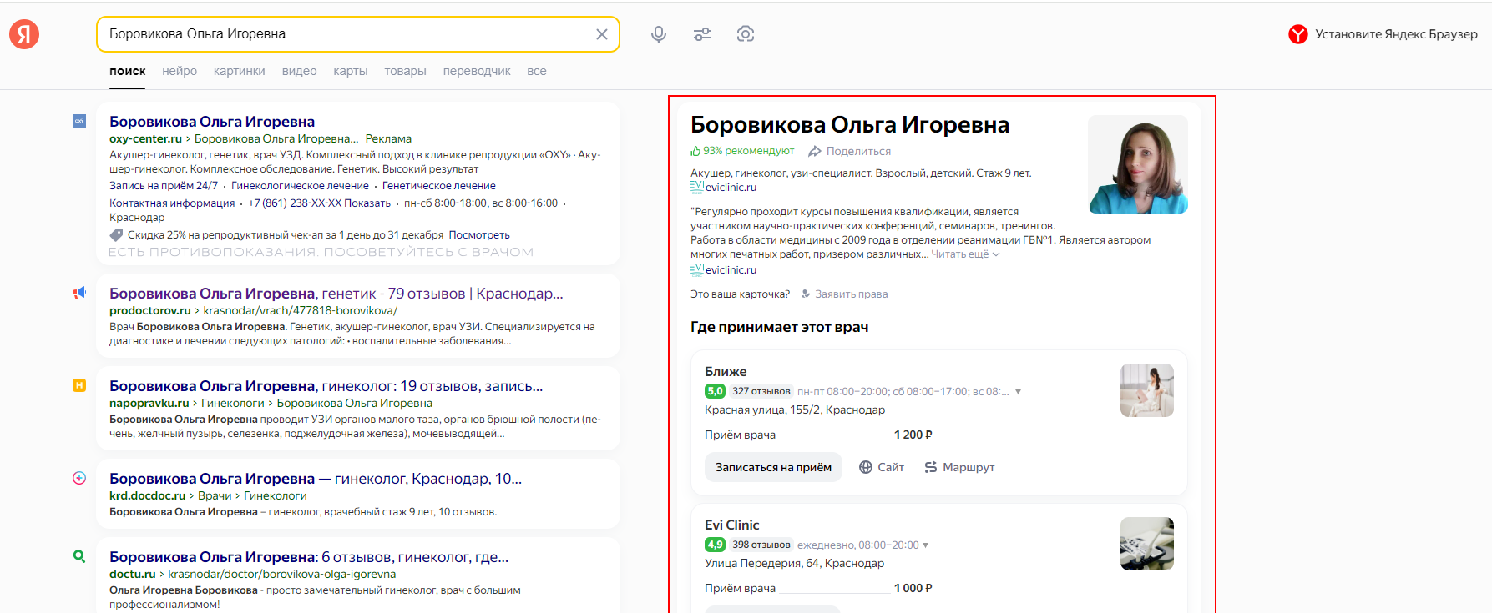Click the oxy-center result favicon
Screen dimensions: 1492x613
point(79,121)
